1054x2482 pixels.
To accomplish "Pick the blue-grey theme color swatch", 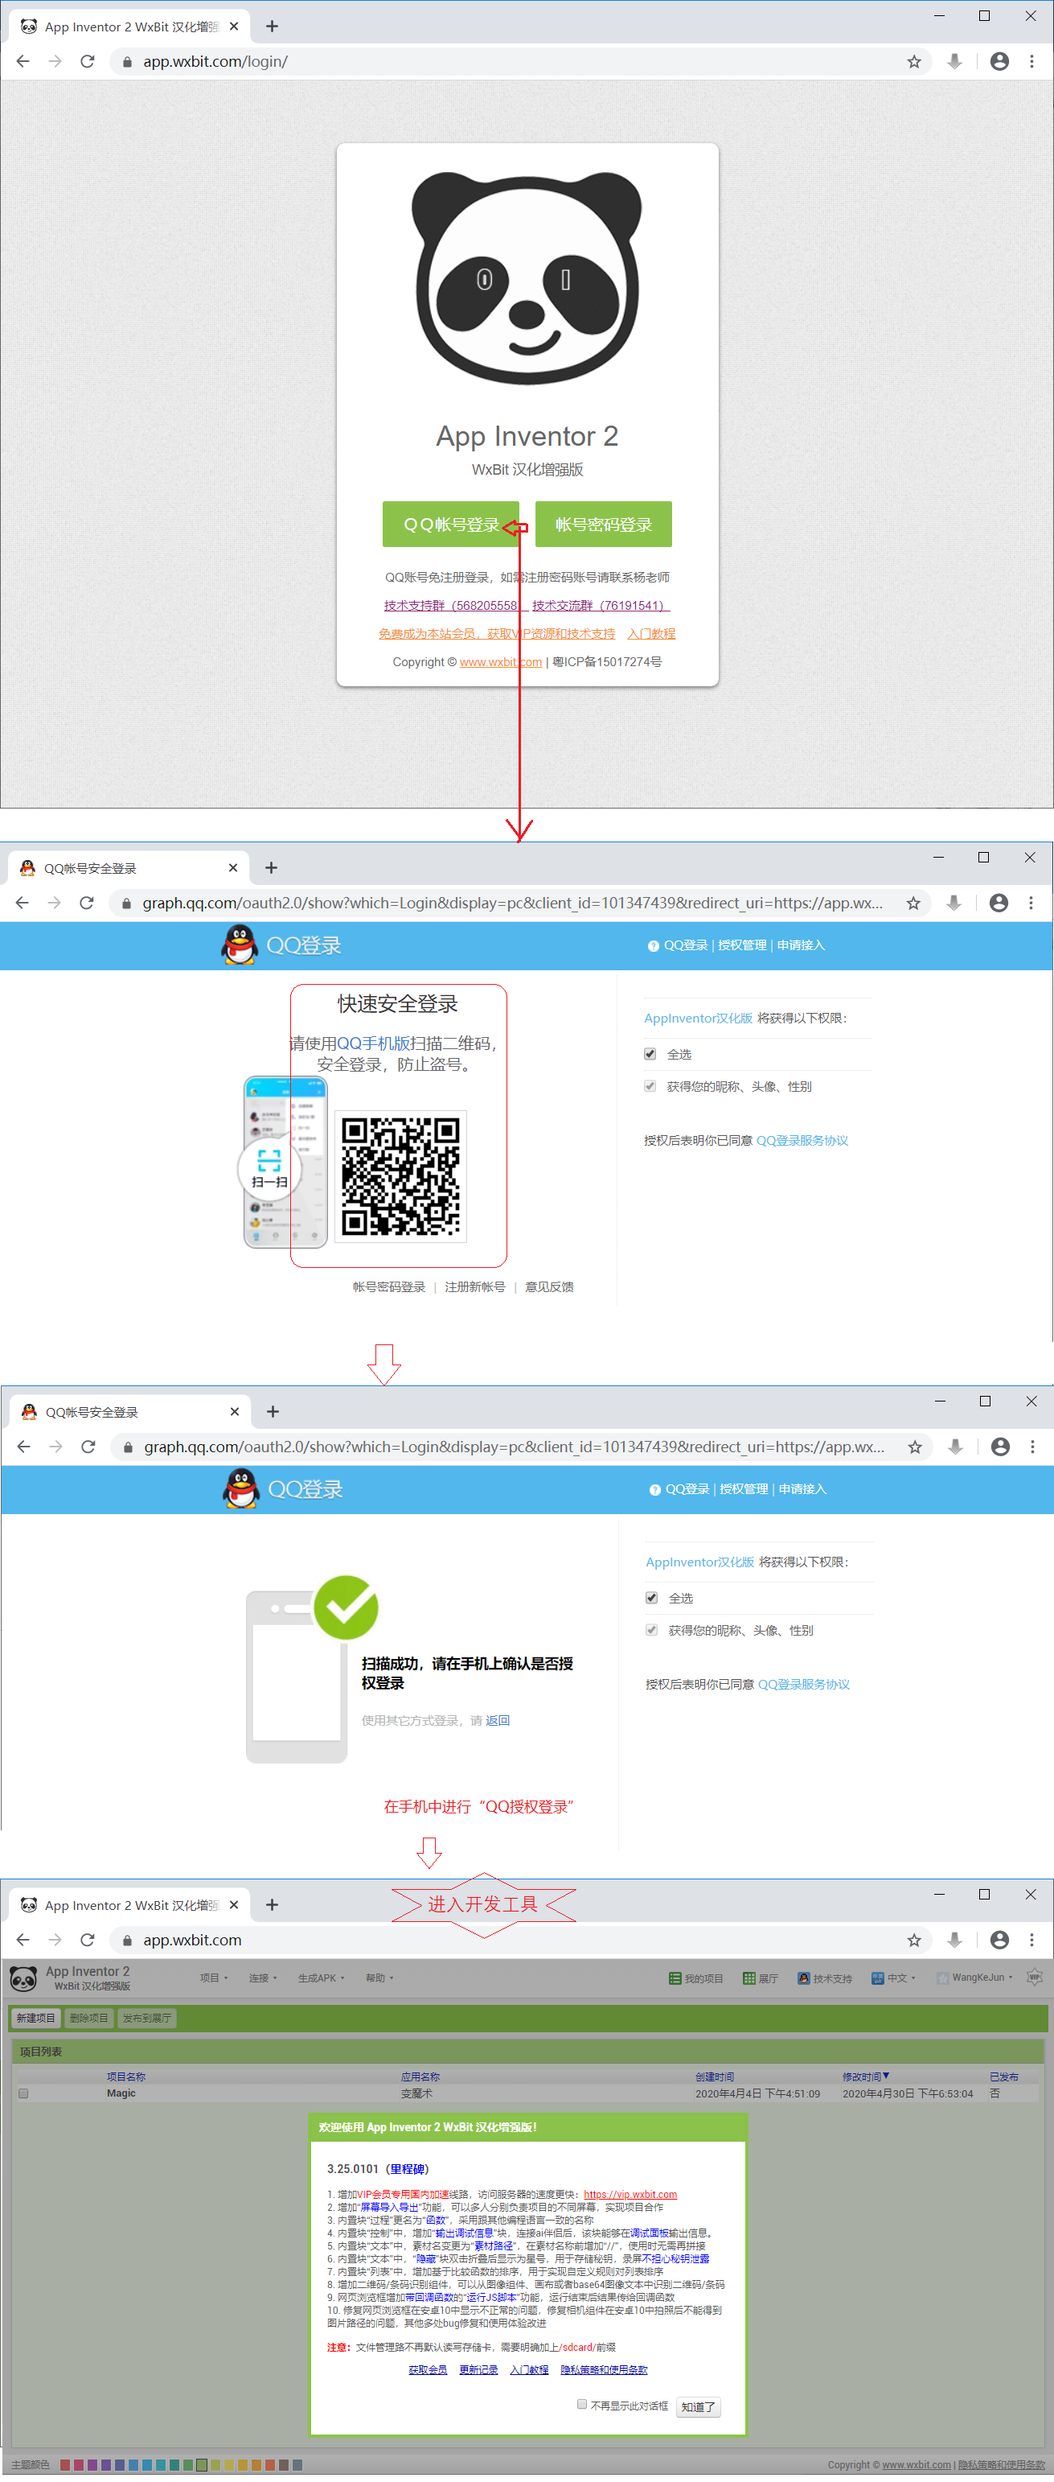I will click(297, 2466).
